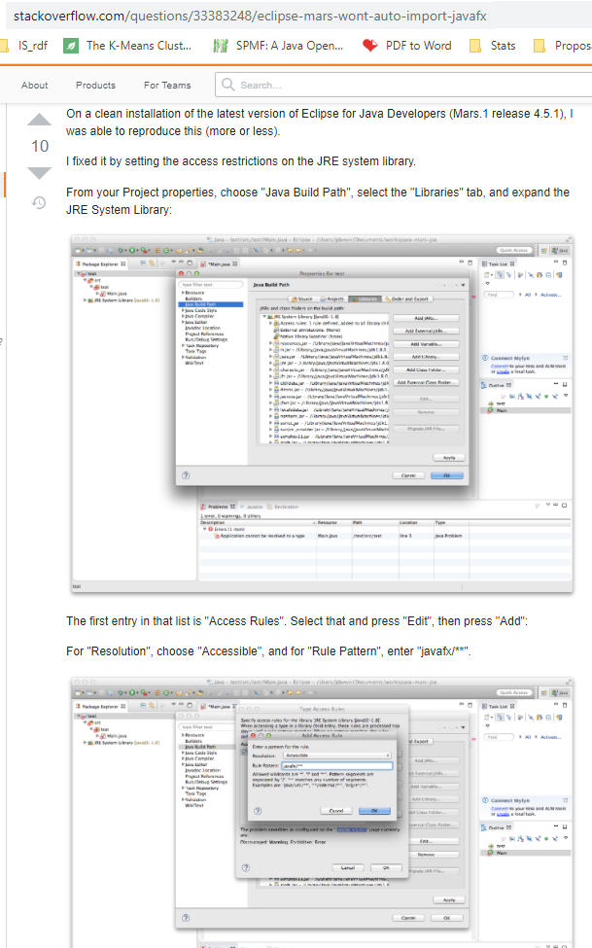Open the SPMF: A Java Open... bookmark

click(278, 46)
